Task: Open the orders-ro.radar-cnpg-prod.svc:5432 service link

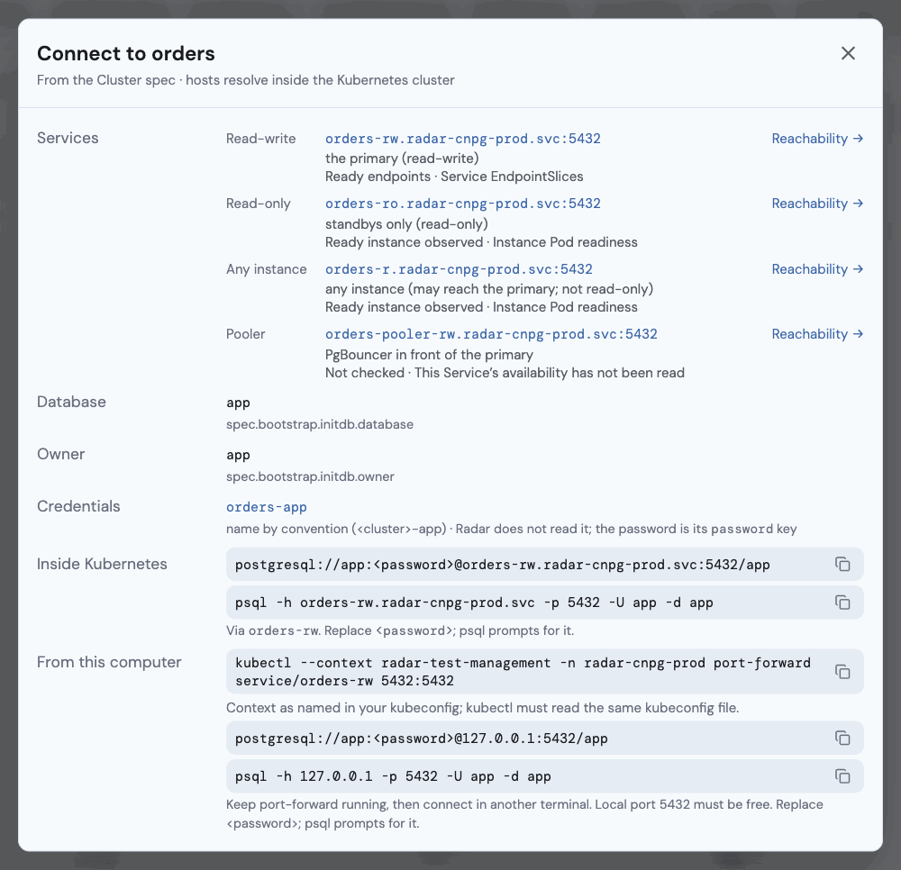Action: coord(462,204)
